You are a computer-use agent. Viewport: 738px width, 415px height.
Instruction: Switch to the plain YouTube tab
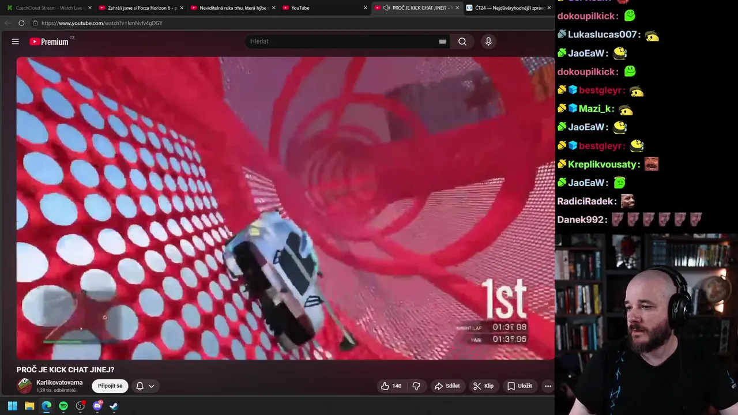coord(324,8)
